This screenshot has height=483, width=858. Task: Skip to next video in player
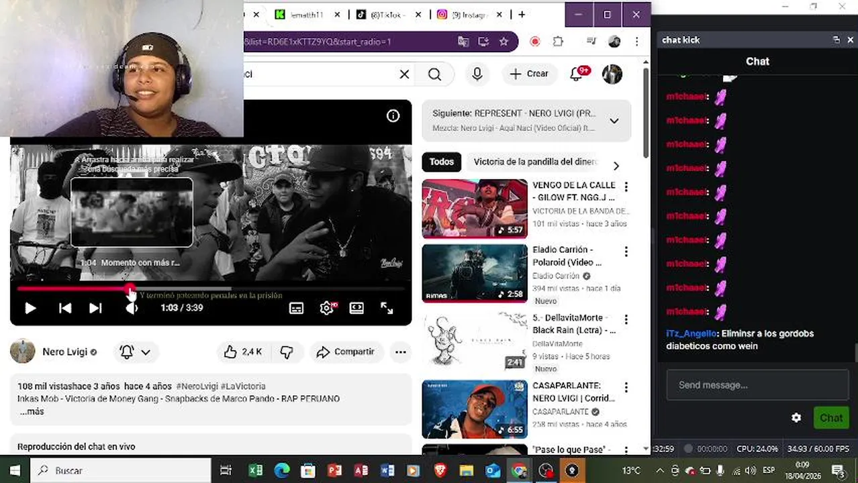click(x=95, y=308)
